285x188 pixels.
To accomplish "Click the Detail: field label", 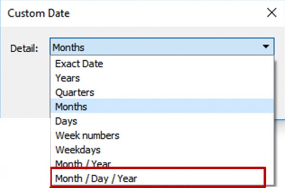I will click(24, 48).
